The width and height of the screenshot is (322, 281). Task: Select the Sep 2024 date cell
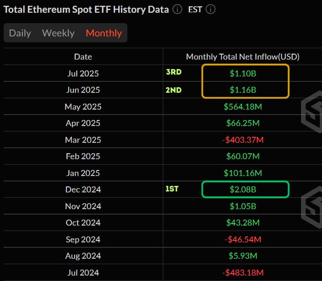click(x=83, y=239)
